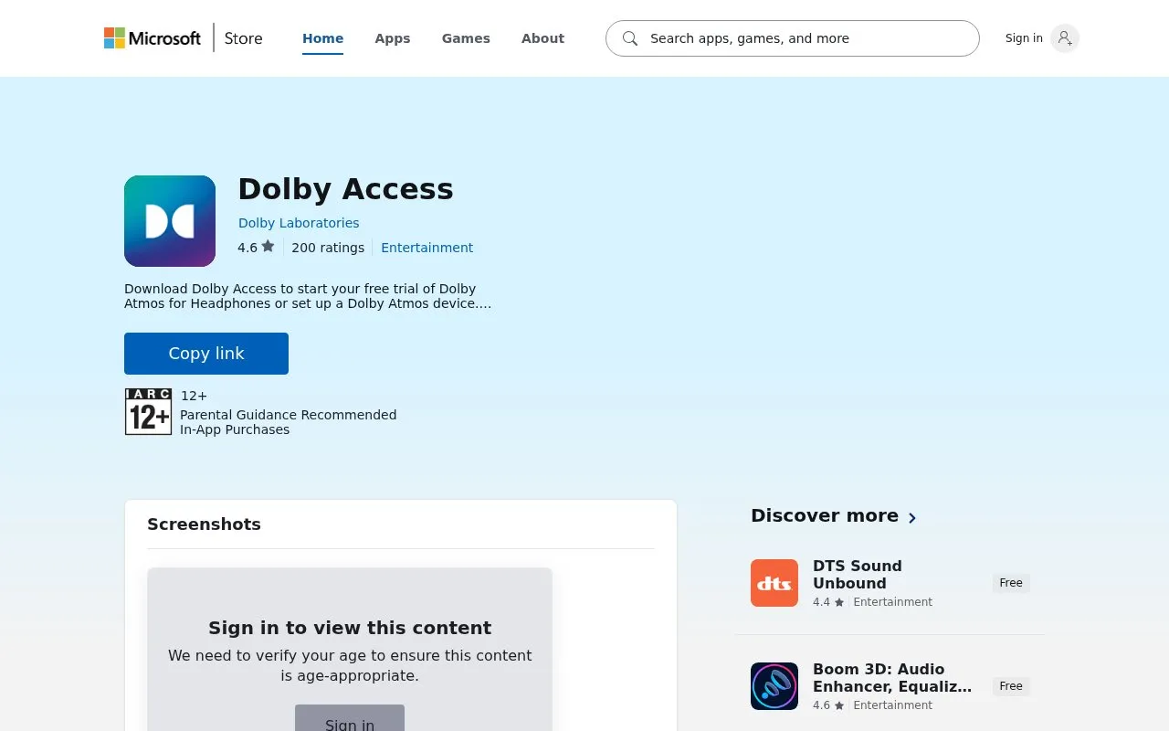1169x731 pixels.
Task: Click the 4.4 rating under DTS Sound Unbound
Action: (828, 602)
